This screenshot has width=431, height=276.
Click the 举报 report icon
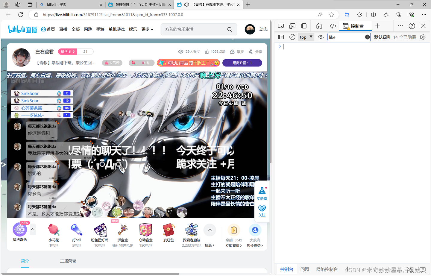click(237, 51)
